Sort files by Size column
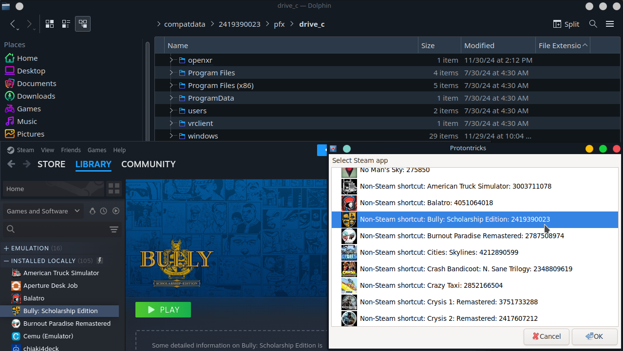623x351 pixels. tap(439, 45)
